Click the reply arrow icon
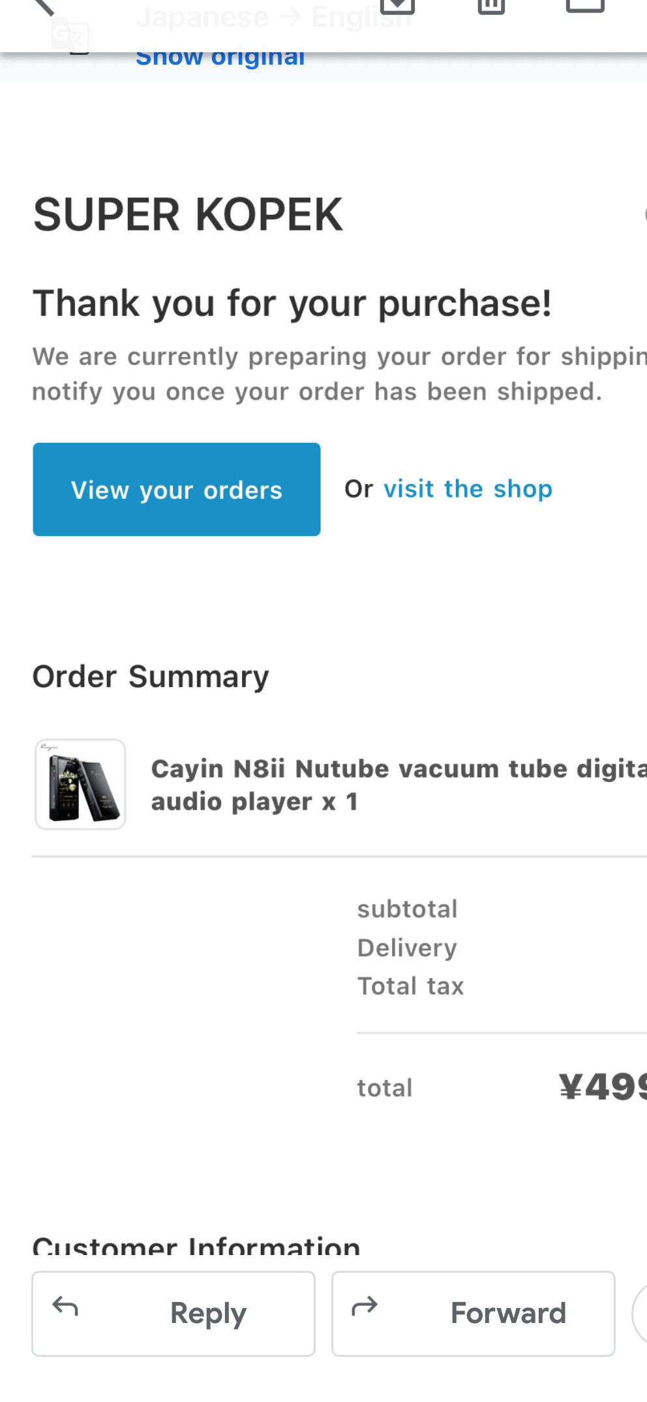 click(65, 1306)
